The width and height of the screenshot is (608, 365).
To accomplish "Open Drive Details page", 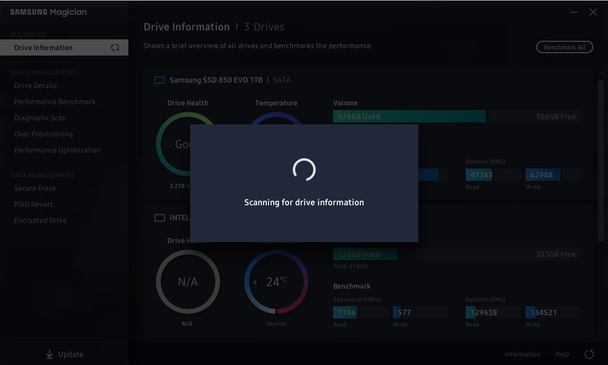I will click(36, 86).
